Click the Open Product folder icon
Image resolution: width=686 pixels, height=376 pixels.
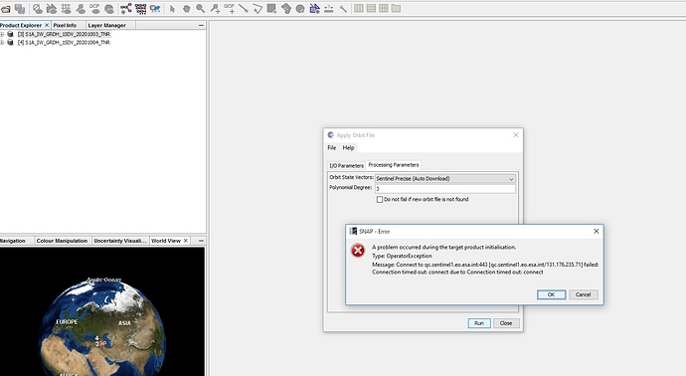tap(6, 8)
